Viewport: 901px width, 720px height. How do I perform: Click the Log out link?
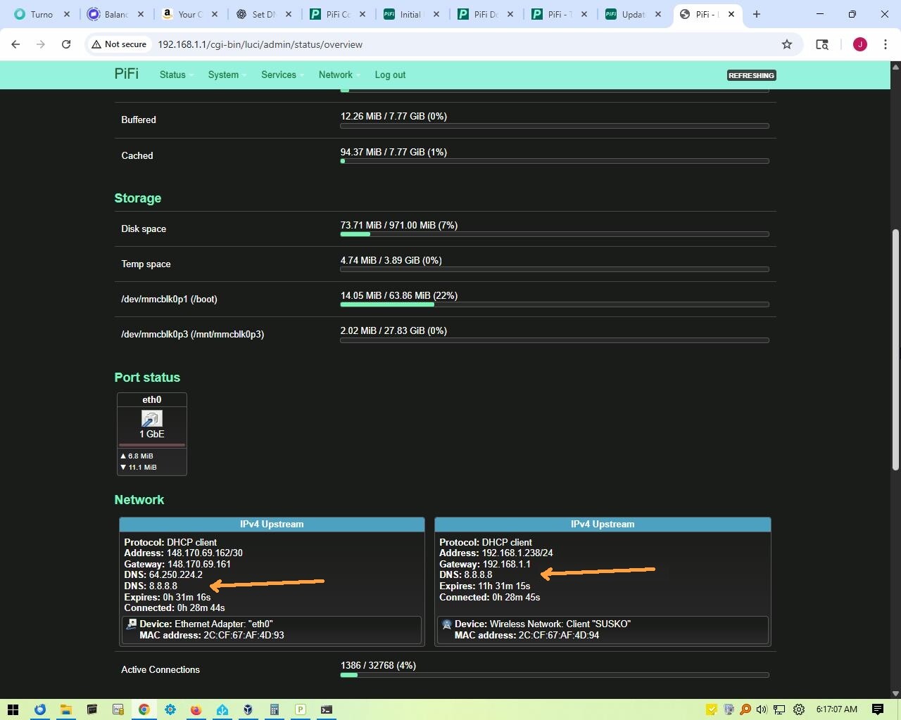[x=390, y=75]
